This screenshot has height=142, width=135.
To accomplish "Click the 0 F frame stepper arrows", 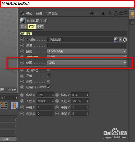I will coord(16,98).
